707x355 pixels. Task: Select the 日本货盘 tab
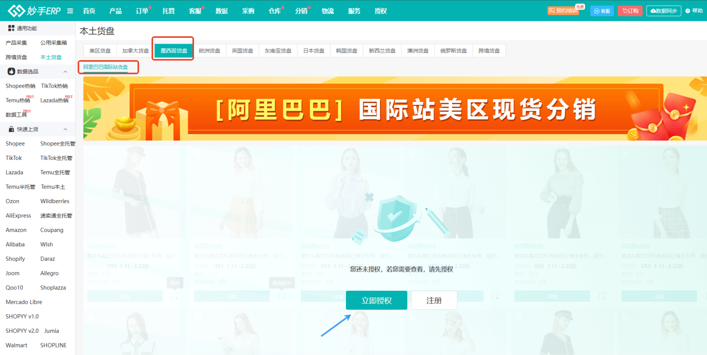pyautogui.click(x=314, y=51)
